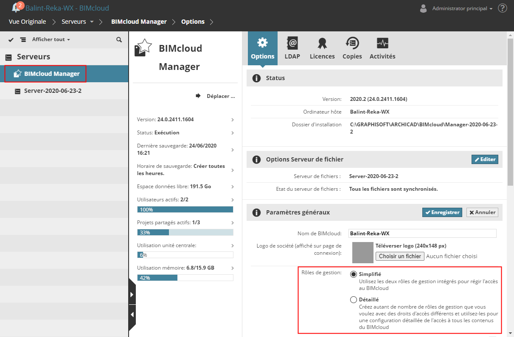The height and width of the screenshot is (337, 514).
Task: Click 'Tous les fichiers sont synchronisés.' text
Action: (393, 189)
